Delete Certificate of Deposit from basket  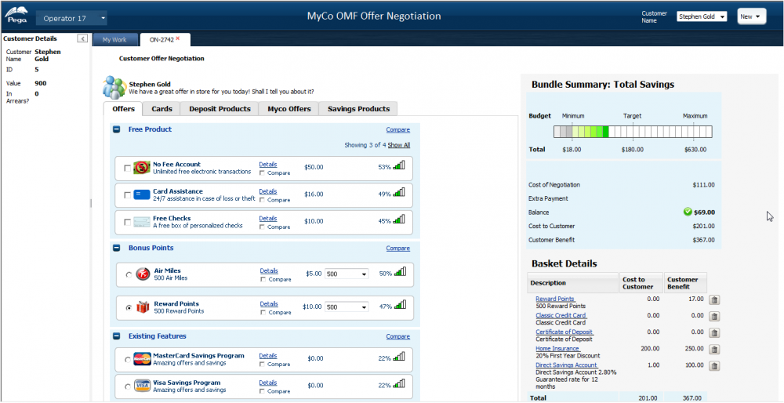[715, 333]
